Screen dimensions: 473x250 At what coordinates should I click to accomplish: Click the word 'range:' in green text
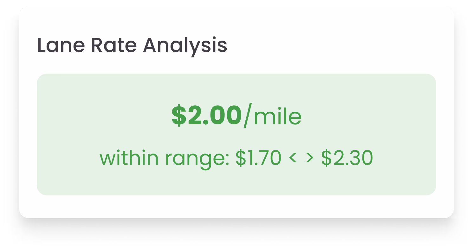[197, 158]
